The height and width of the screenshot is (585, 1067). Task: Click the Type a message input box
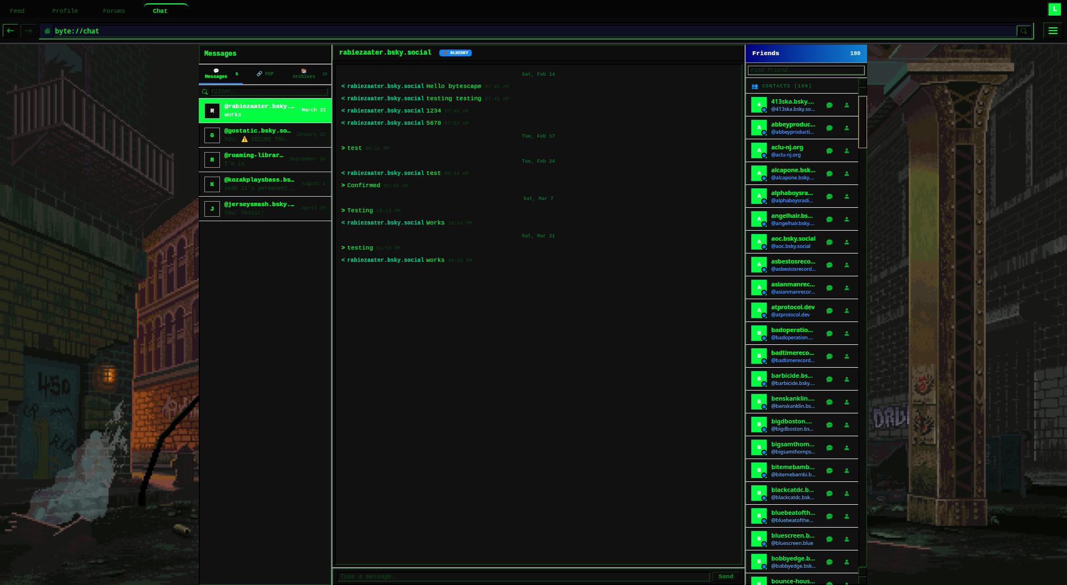pos(523,577)
